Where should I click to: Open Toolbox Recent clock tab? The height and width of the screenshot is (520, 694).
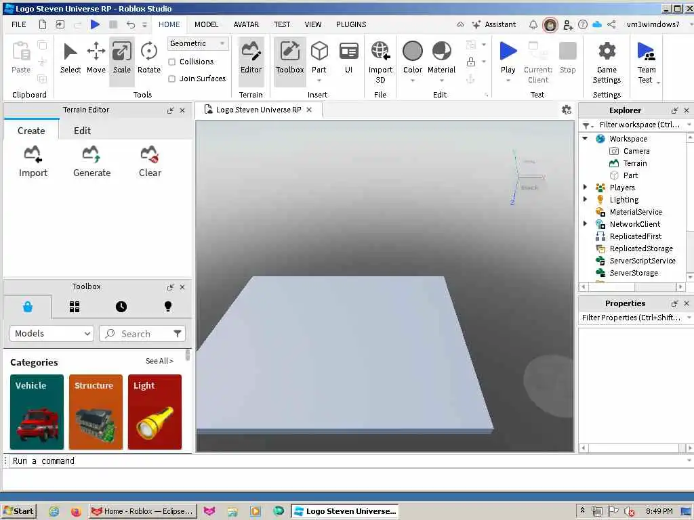point(121,307)
